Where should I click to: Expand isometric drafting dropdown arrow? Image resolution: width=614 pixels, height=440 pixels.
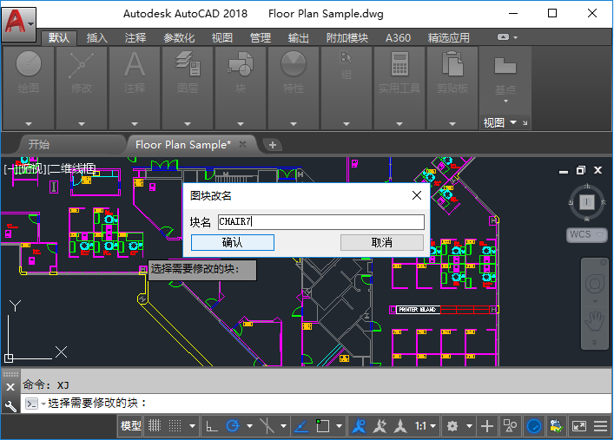(283, 426)
